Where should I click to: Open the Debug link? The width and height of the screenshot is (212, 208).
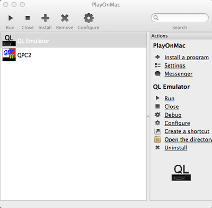point(173,115)
